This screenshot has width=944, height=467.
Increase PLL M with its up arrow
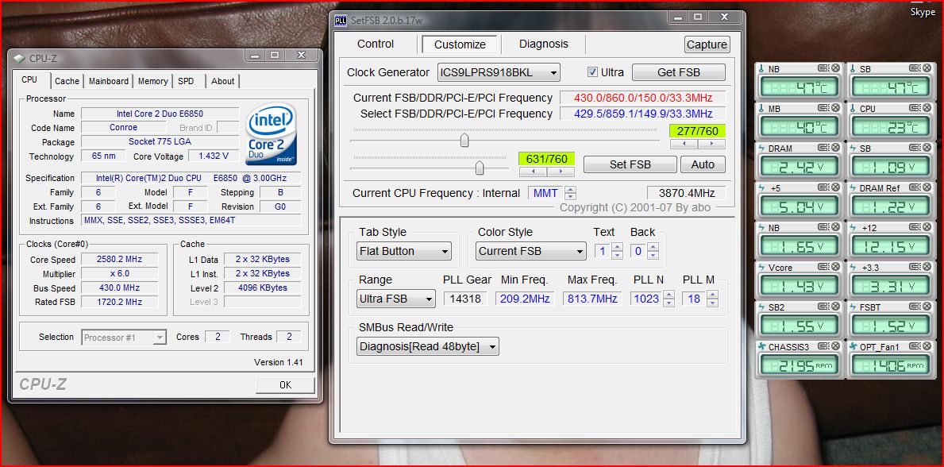pos(713,294)
